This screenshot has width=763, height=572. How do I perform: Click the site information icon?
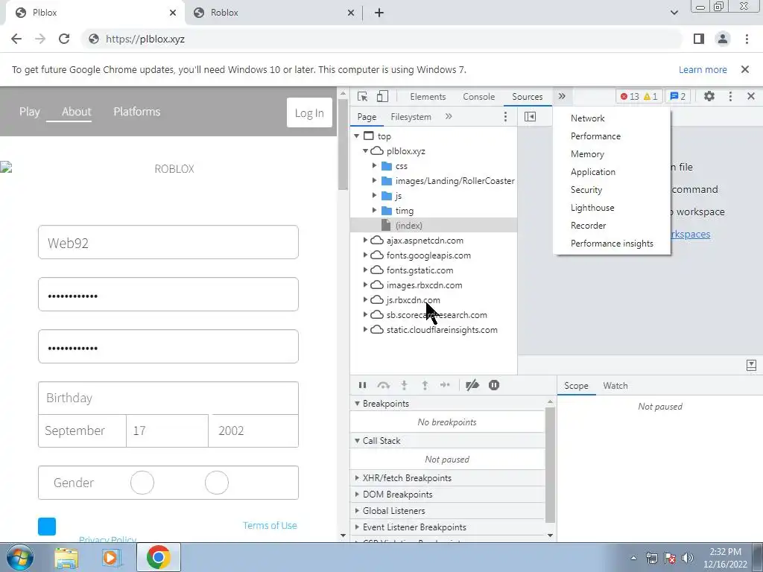(x=94, y=39)
